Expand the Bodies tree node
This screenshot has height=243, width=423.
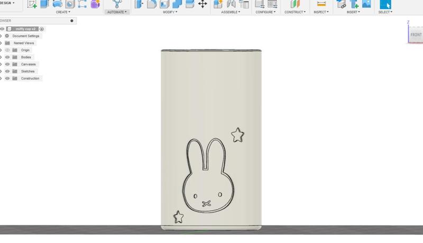[x=1, y=57]
